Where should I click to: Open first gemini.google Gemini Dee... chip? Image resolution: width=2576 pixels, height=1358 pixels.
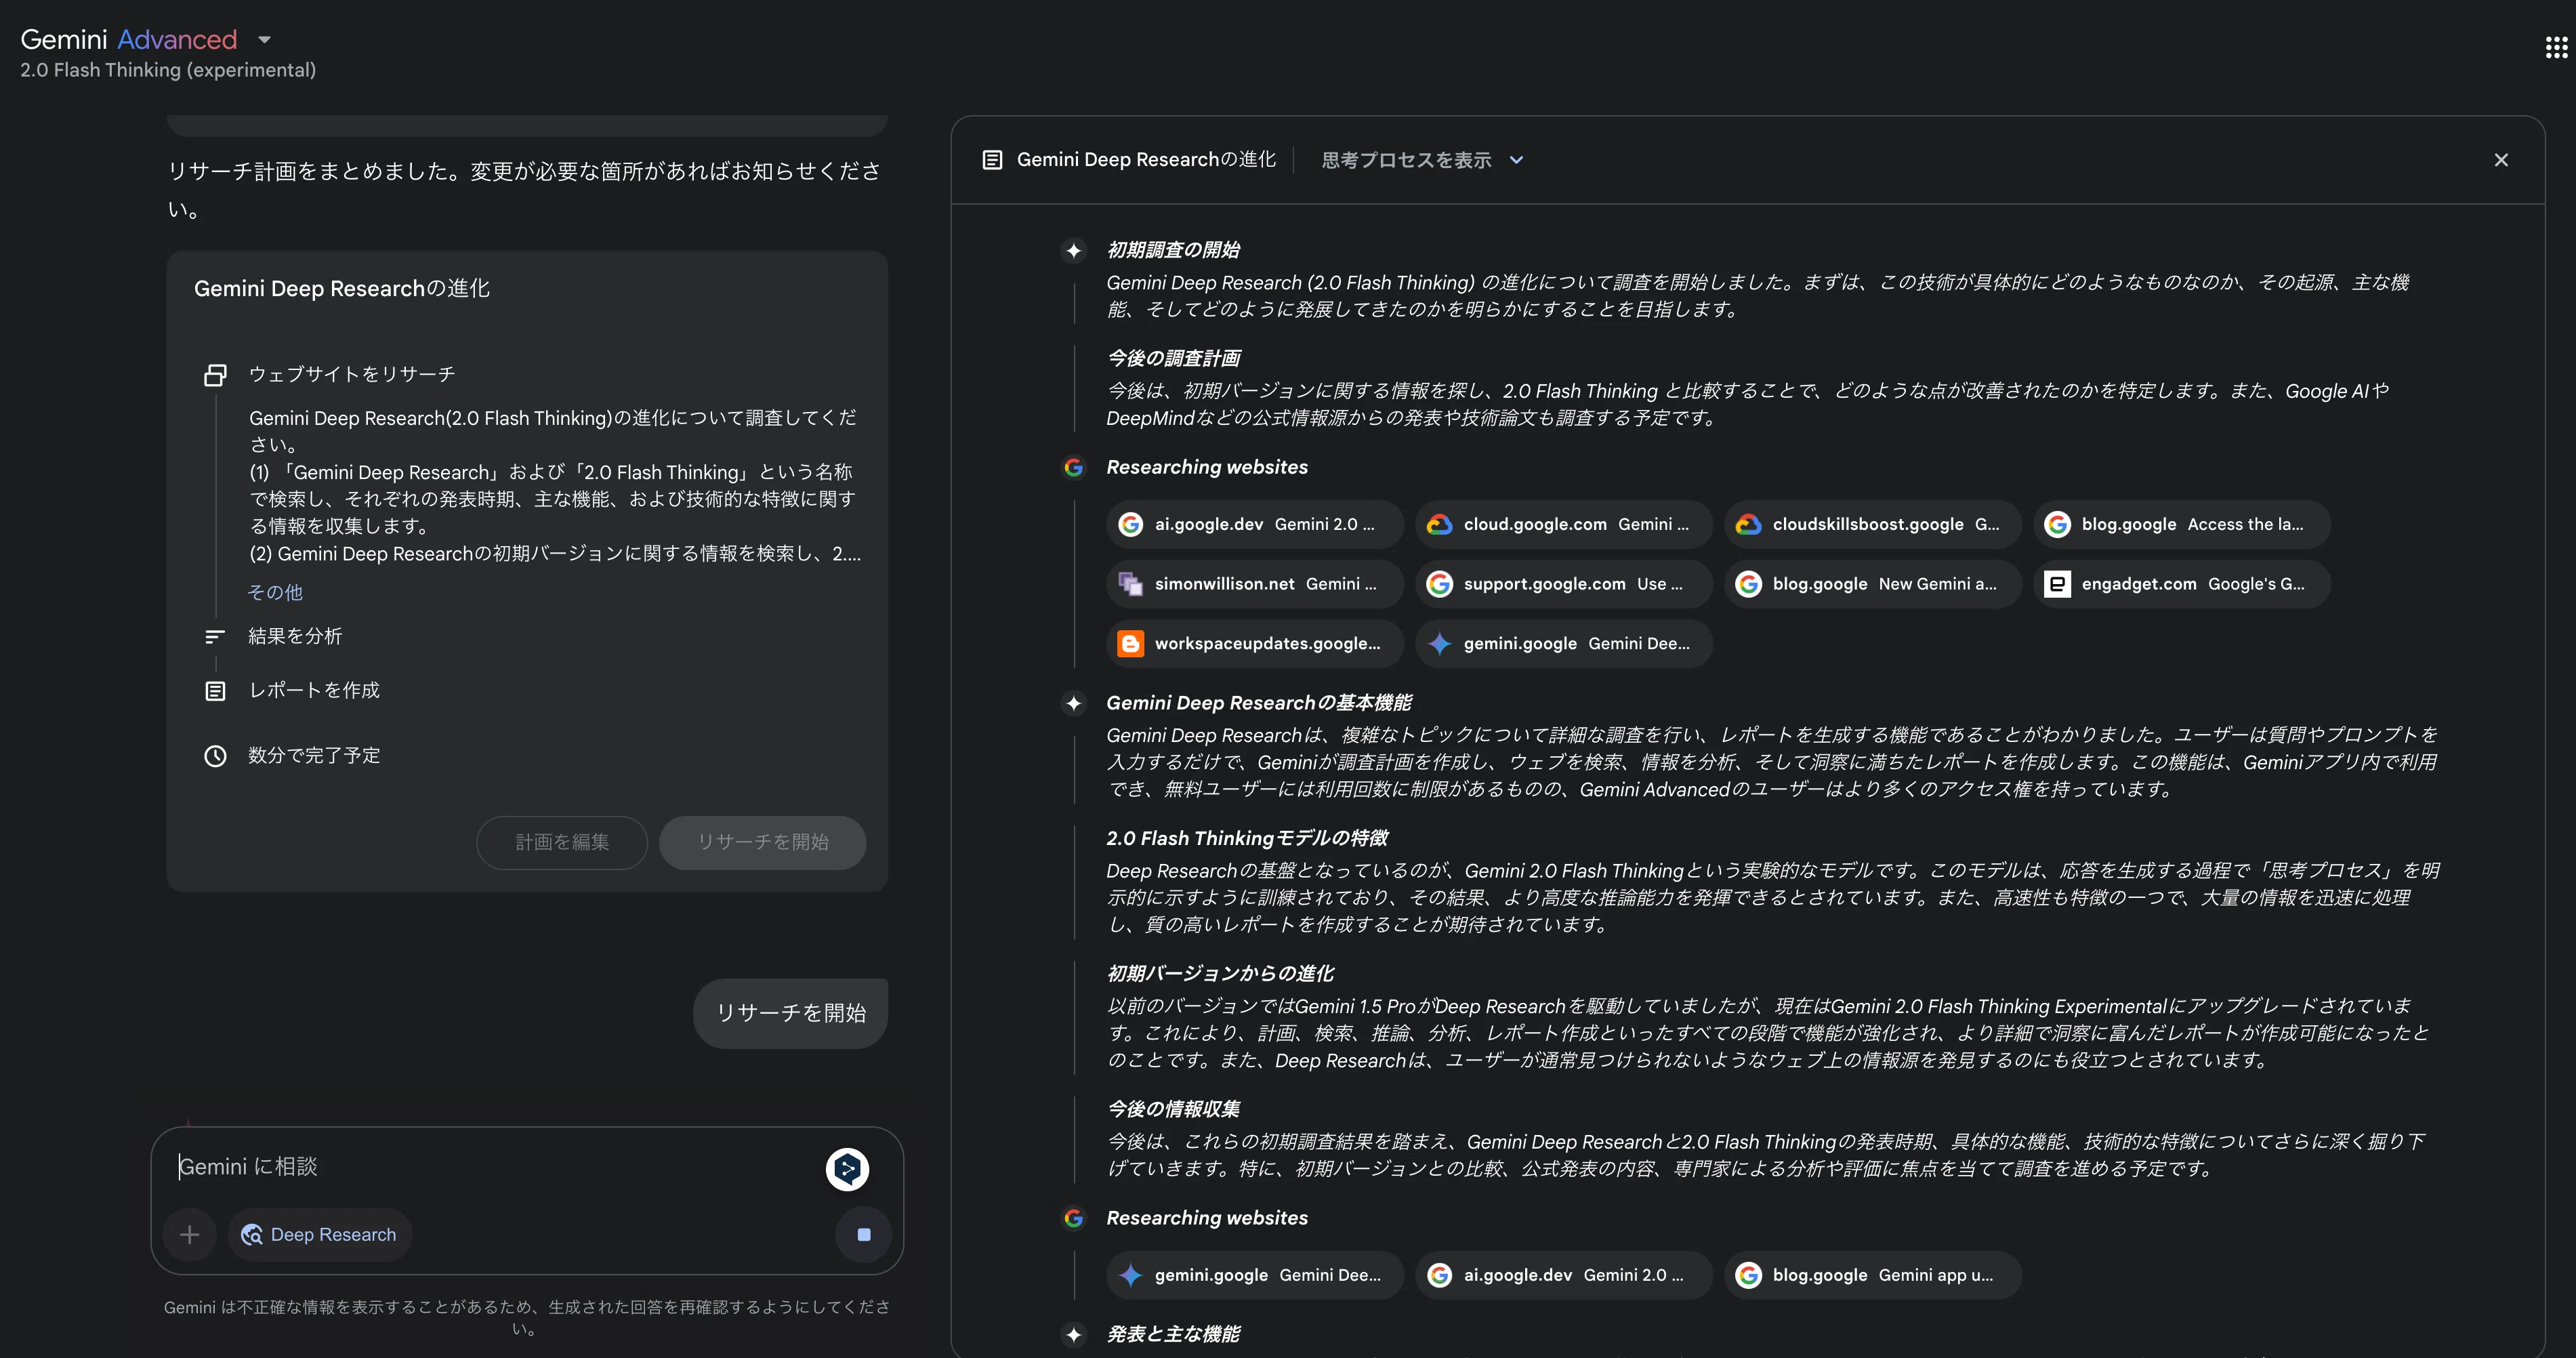[1563, 644]
